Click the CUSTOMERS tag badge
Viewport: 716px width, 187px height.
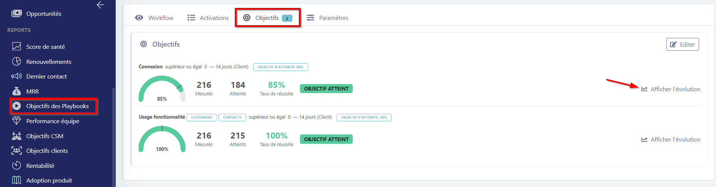coord(202,118)
